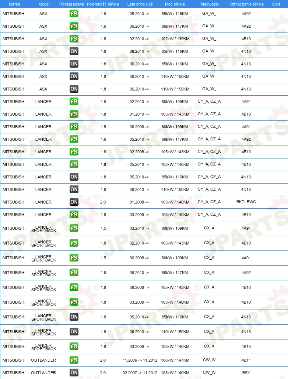This screenshot has height=379, width=288.
Task: Select the '01.2008 ->' production date cell
Action: coord(139,202)
